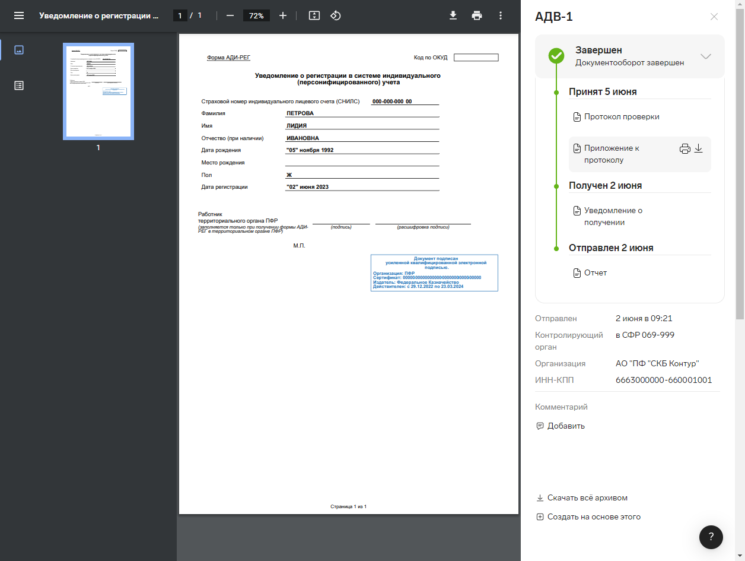Collapse the Завершен status section

pos(705,56)
